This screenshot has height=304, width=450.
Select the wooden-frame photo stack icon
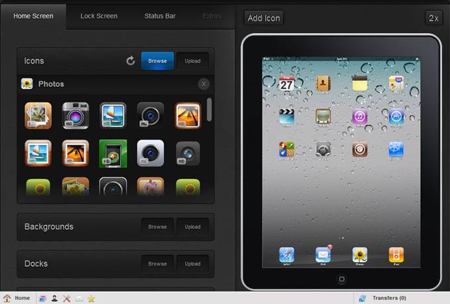(x=38, y=115)
